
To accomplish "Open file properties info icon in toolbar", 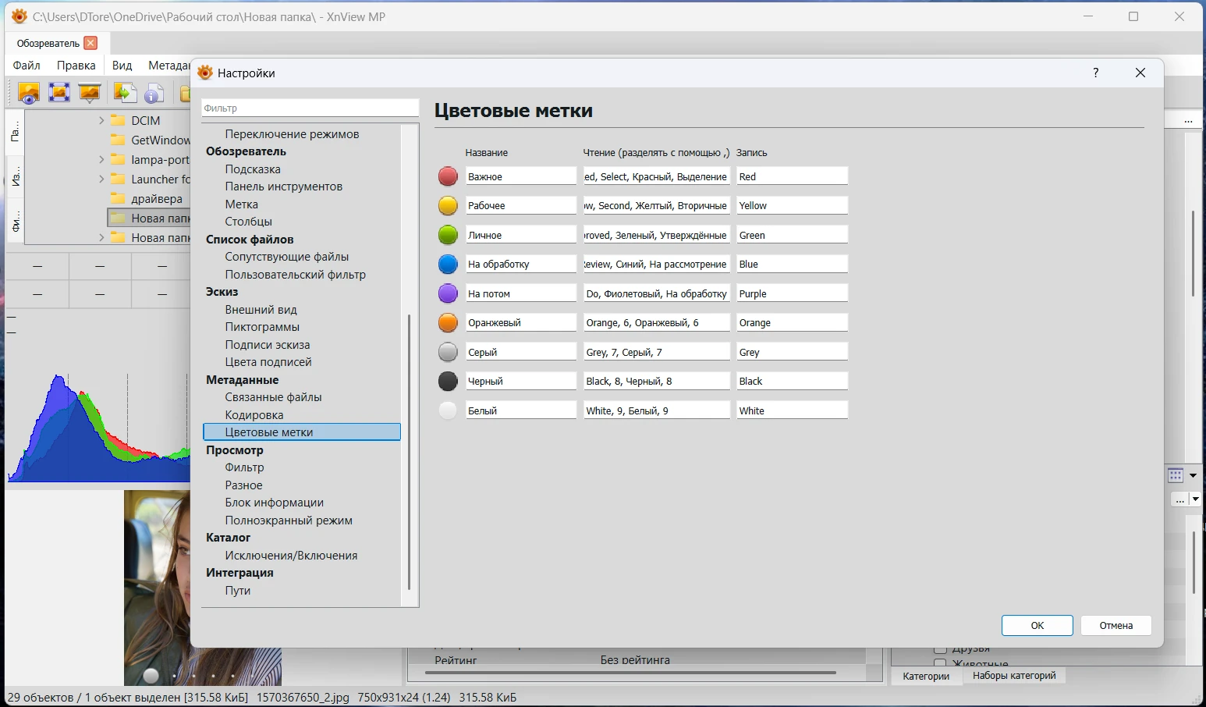I will tap(154, 93).
